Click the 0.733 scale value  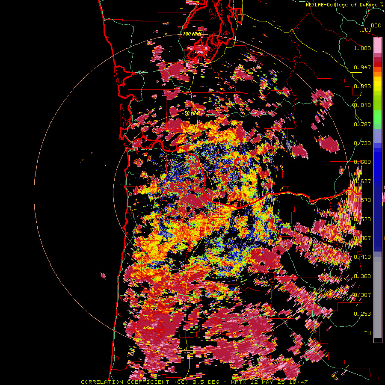click(x=362, y=143)
